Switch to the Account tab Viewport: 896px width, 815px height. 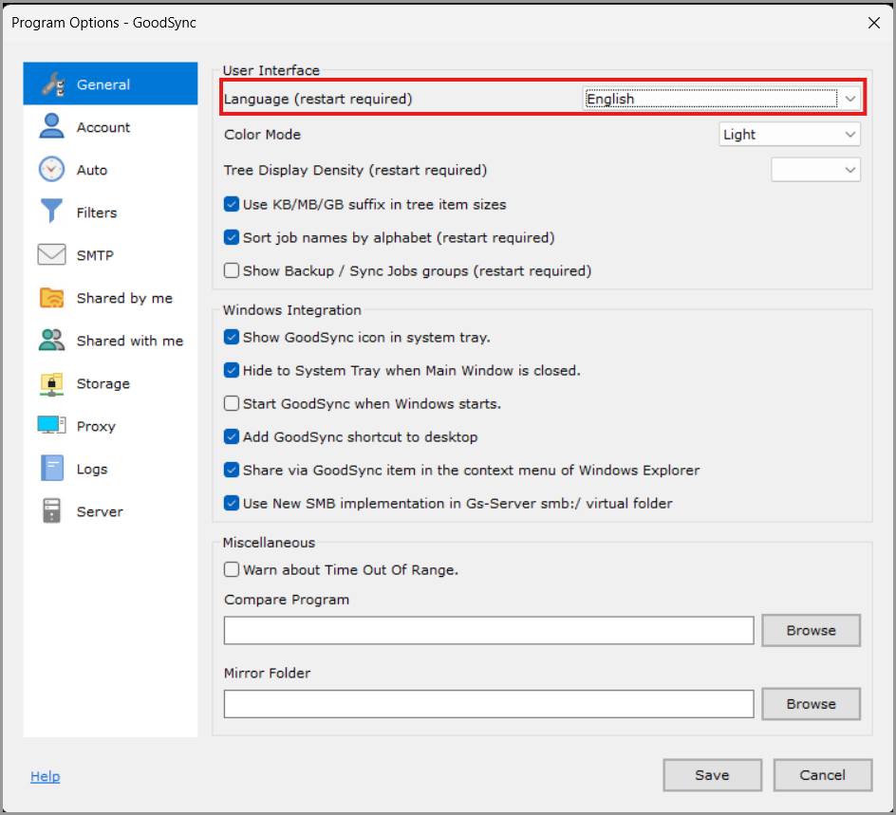point(110,127)
